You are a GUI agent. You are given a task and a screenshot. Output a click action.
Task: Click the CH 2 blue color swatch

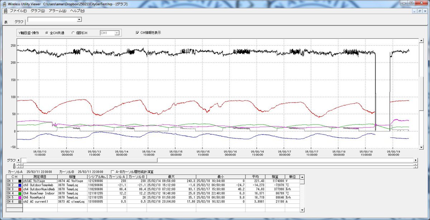coord(20,185)
